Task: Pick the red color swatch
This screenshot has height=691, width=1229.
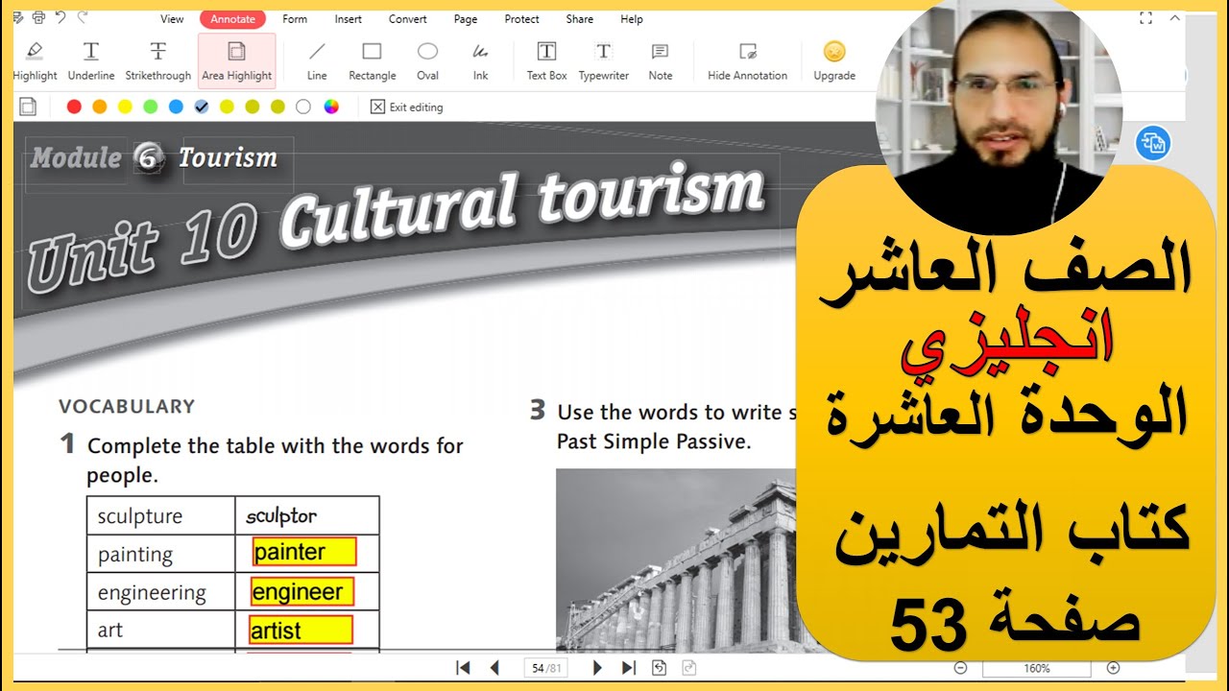Action: pos(74,107)
